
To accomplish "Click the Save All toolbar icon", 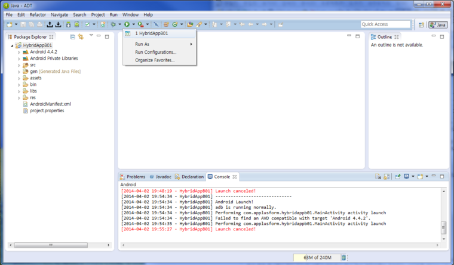I will (31, 24).
